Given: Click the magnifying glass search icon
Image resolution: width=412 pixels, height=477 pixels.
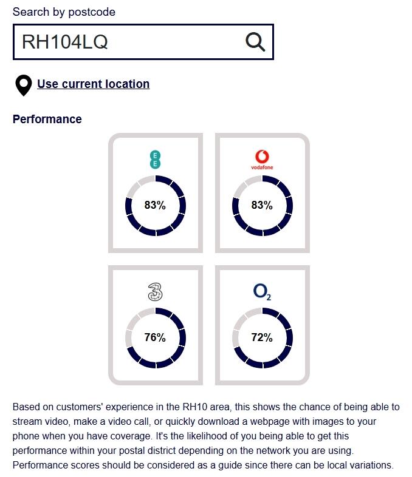Looking at the screenshot, I should [255, 42].
